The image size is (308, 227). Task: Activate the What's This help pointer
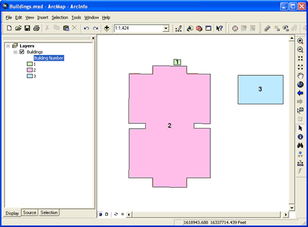point(219,28)
